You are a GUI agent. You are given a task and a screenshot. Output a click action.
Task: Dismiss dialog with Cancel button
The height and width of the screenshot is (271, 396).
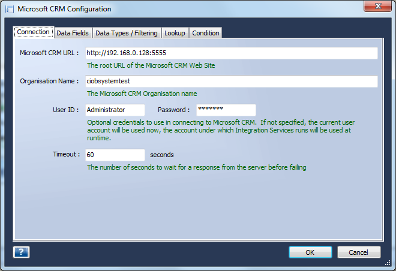pos(359,252)
